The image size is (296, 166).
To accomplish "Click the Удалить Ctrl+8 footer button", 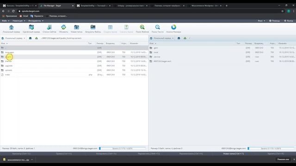I will click(x=276, y=154).
